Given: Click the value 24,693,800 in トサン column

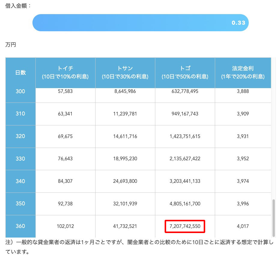Looking at the screenshot, I should click(x=125, y=181).
